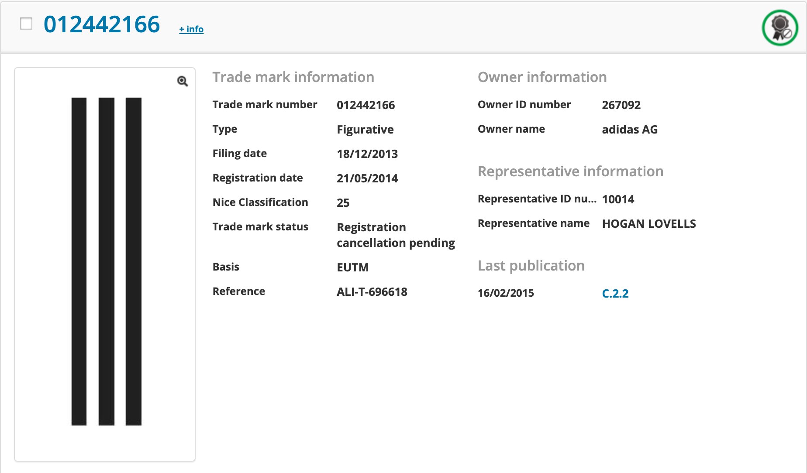
Task: Select last publication date 16/02/2015
Action: (506, 293)
